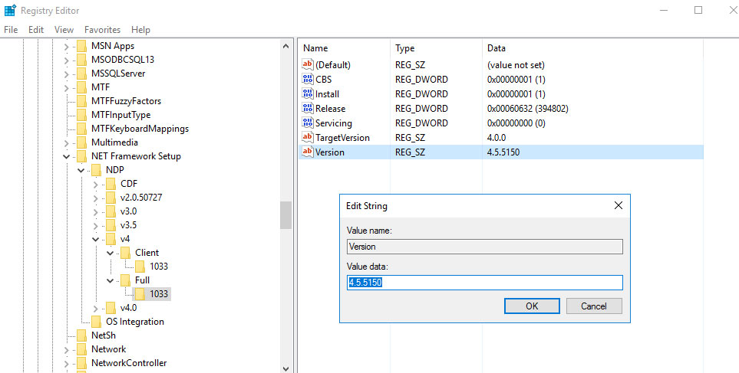Click the MTFKeyboardMappings folder icon

(82, 129)
